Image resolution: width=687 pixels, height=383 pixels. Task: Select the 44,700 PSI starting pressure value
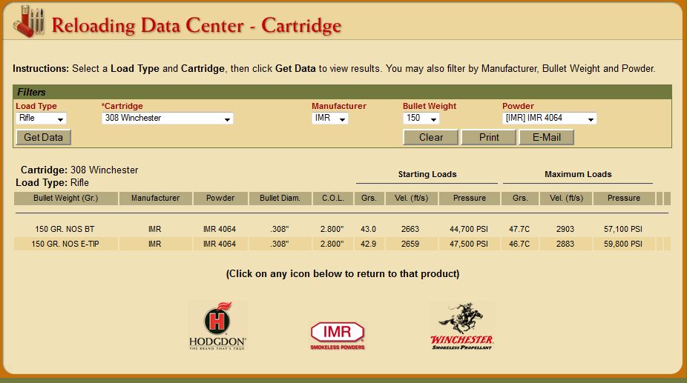pyautogui.click(x=469, y=229)
